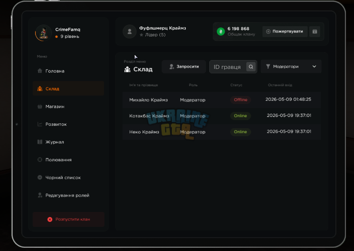Click the CrimeFamq avatar picture
Image resolution: width=354 pixels, height=251 pixels.
click(x=44, y=33)
